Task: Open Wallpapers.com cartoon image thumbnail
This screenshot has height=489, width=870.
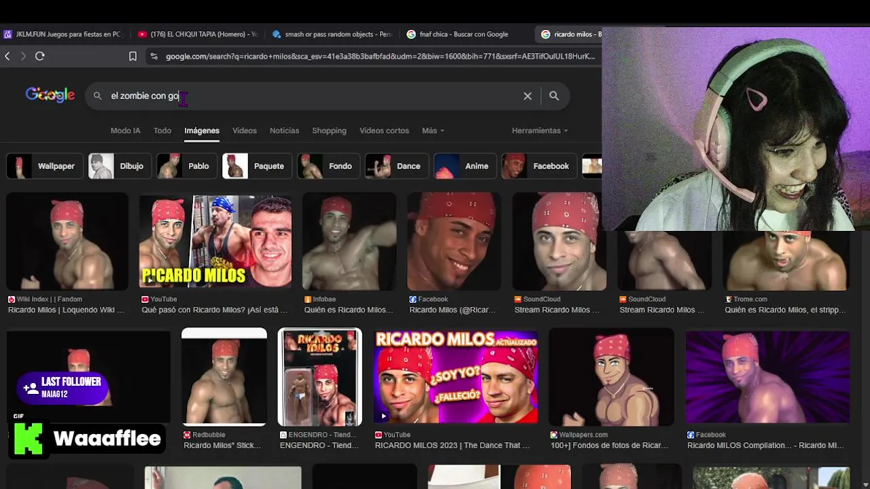Action: [x=611, y=377]
